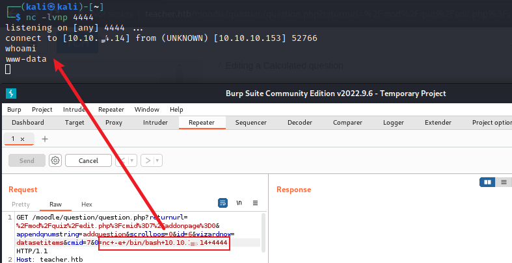
Task: Switch to the Extender tab
Action: click(438, 123)
